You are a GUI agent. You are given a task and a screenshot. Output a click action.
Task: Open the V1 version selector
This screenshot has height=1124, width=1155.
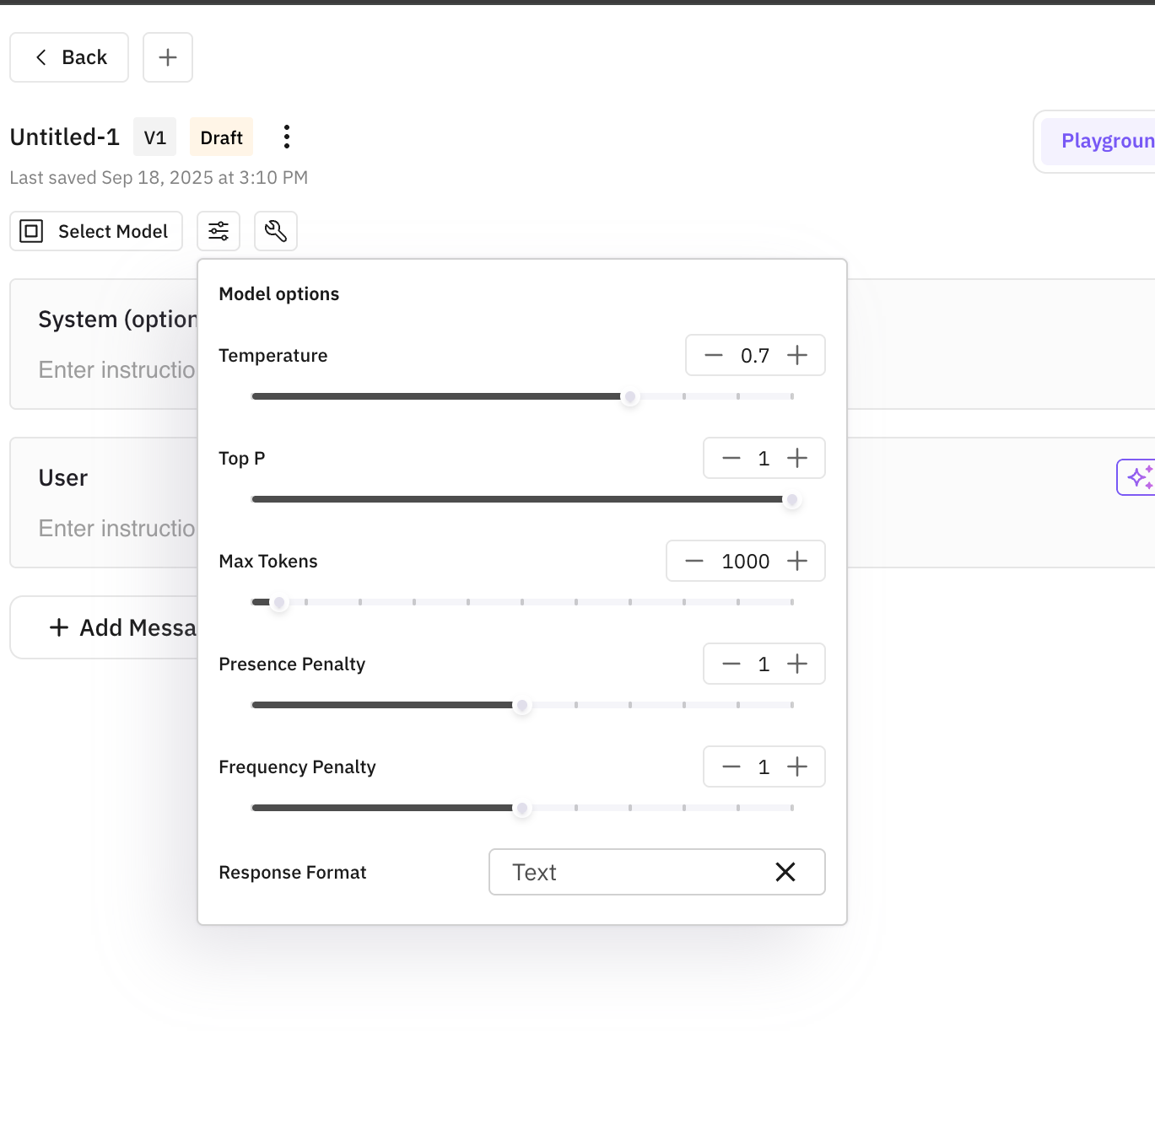click(154, 136)
